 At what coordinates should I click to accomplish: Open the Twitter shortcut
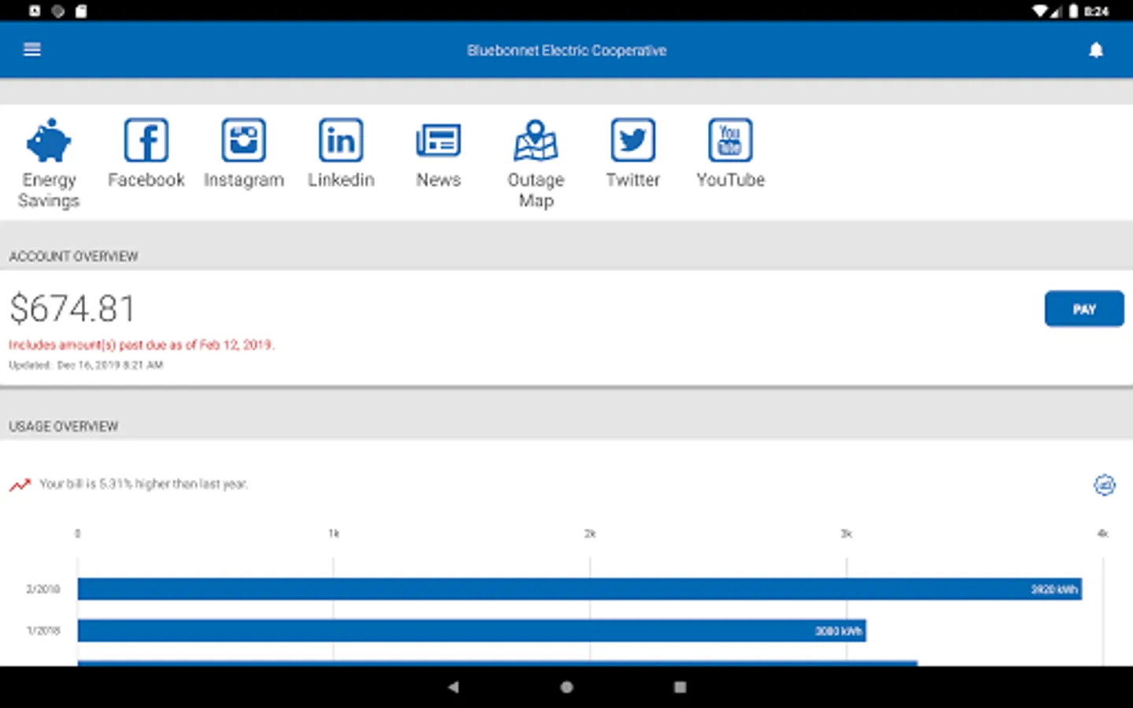pos(633,154)
